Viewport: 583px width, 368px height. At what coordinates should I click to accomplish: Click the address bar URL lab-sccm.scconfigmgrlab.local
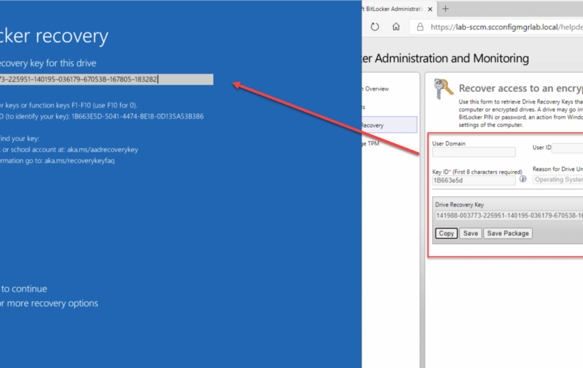pyautogui.click(x=507, y=27)
